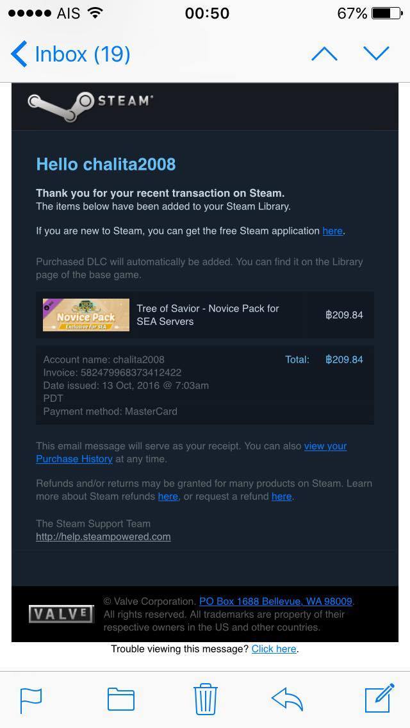
Task: Flag this email message
Action: (31, 699)
